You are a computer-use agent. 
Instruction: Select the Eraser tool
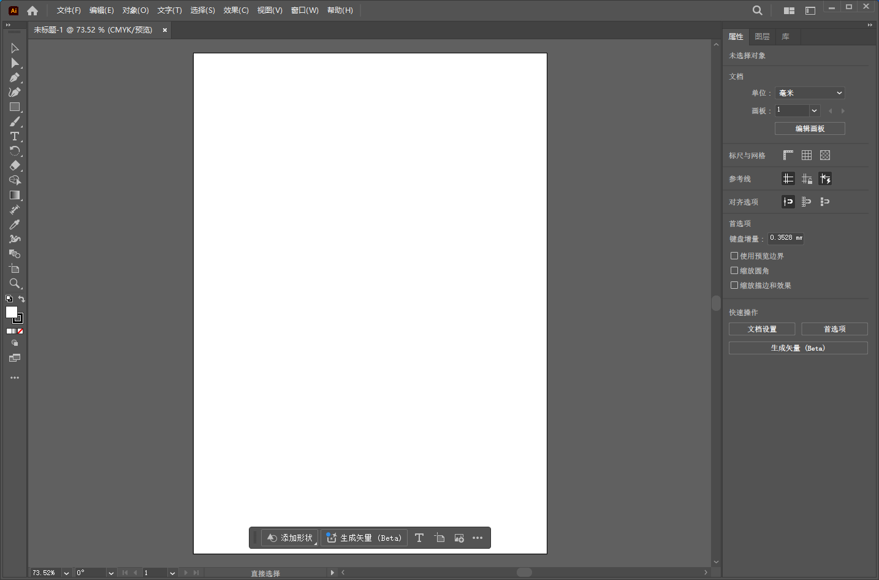point(15,166)
